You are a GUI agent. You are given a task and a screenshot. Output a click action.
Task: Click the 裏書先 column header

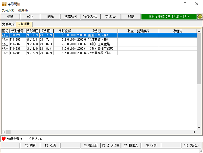(178, 31)
